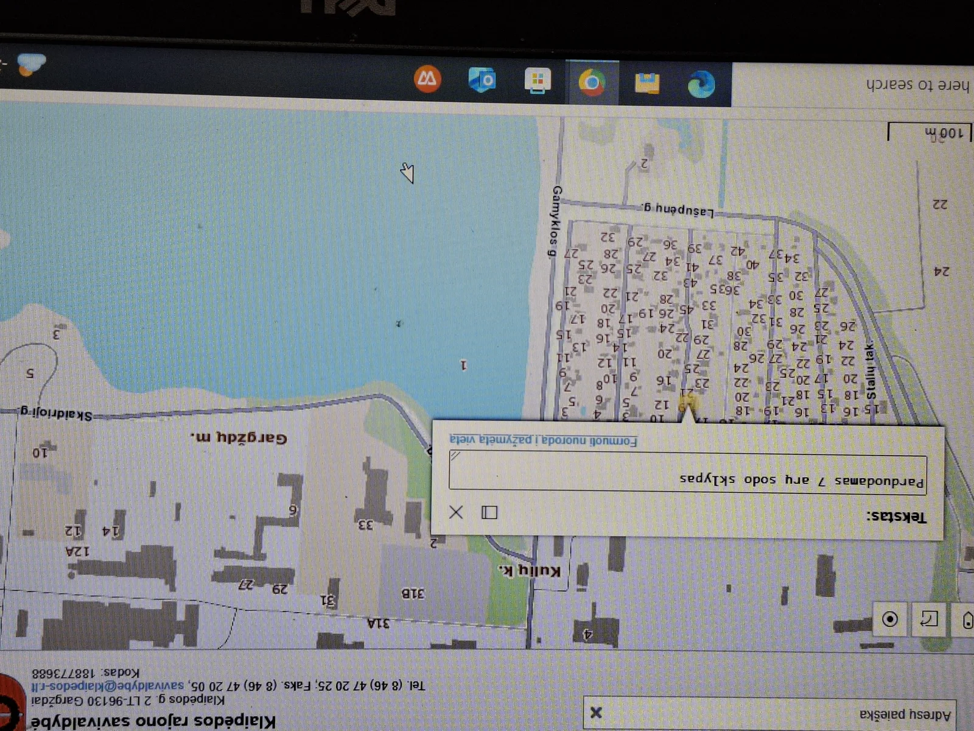Click the 'Gargždų m.' map label

coord(239,437)
